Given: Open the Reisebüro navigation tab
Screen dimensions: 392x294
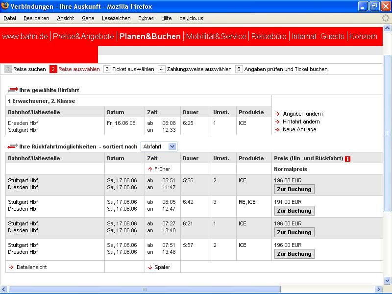Looking at the screenshot, I should pyautogui.click(x=269, y=36).
